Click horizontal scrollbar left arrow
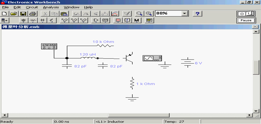Viewport: 261px width, 124px height. [x=4, y=115]
